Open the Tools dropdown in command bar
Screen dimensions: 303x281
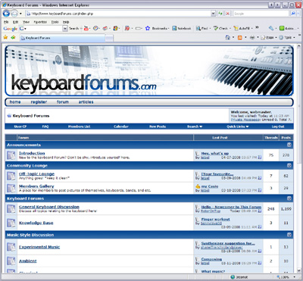click(287, 37)
